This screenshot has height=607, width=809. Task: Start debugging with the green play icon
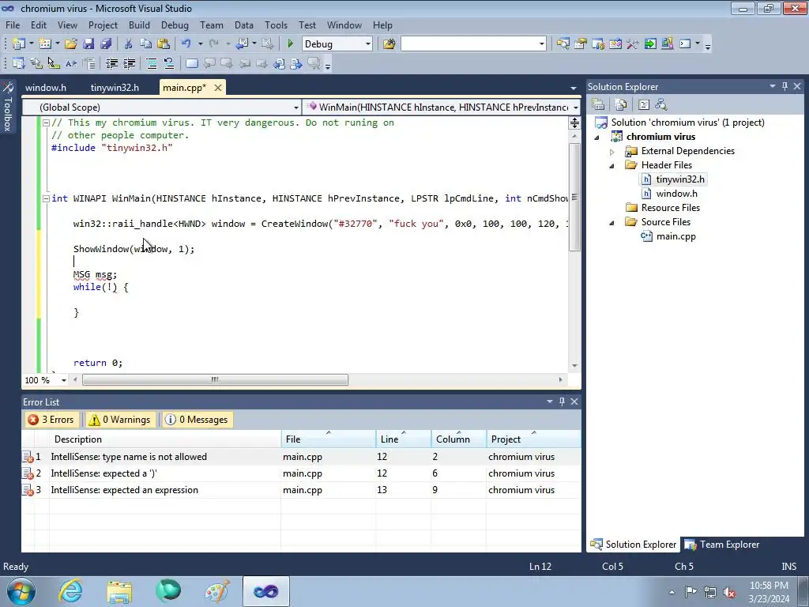pyautogui.click(x=290, y=44)
